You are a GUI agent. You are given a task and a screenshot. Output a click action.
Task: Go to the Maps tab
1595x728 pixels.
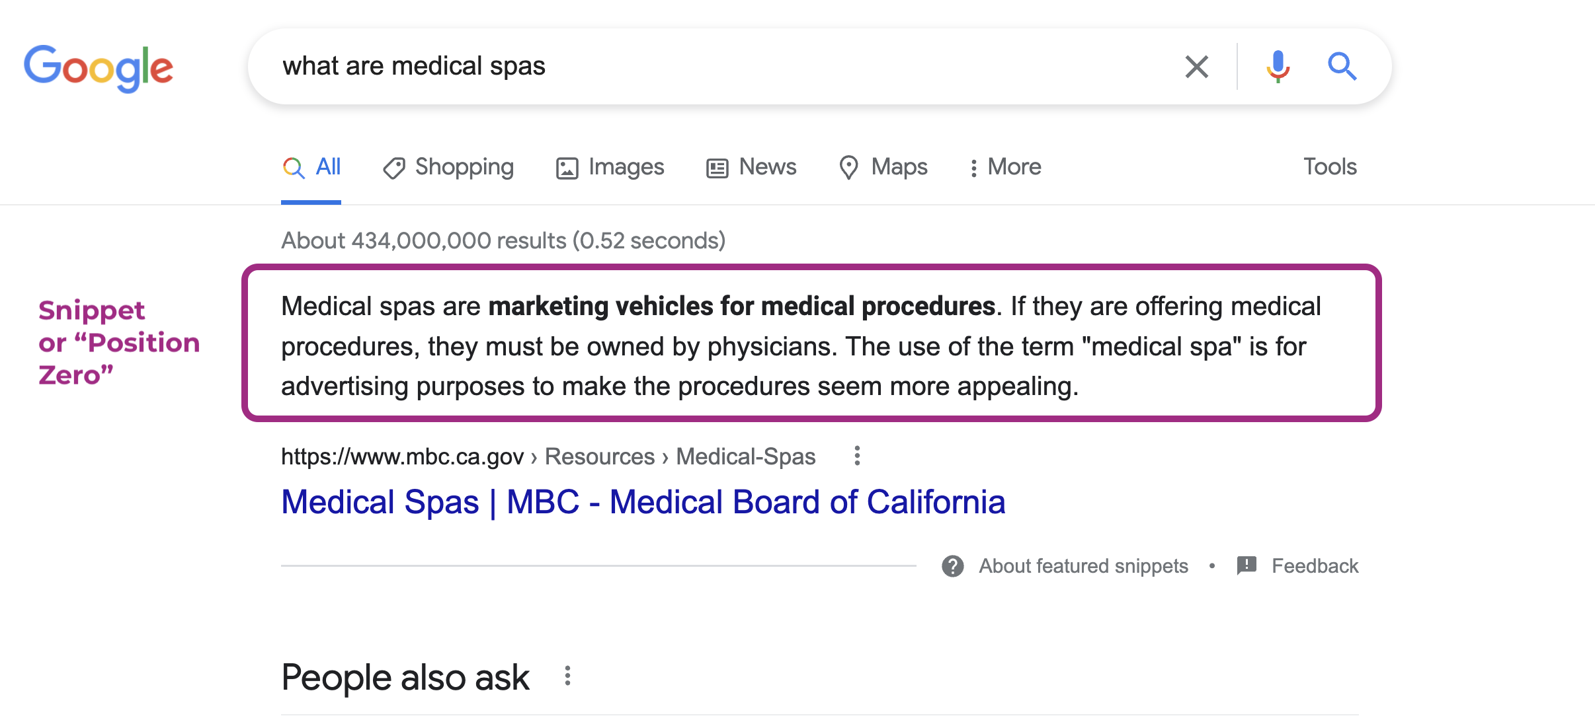click(883, 168)
